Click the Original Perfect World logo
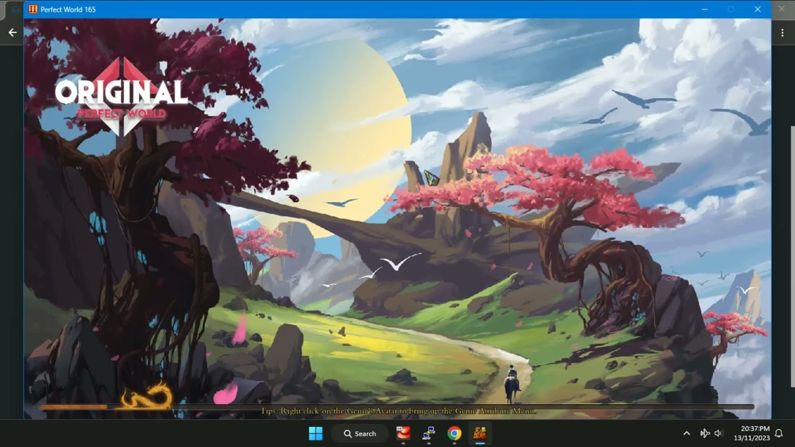Image resolution: width=795 pixels, height=447 pixels. pos(121,96)
